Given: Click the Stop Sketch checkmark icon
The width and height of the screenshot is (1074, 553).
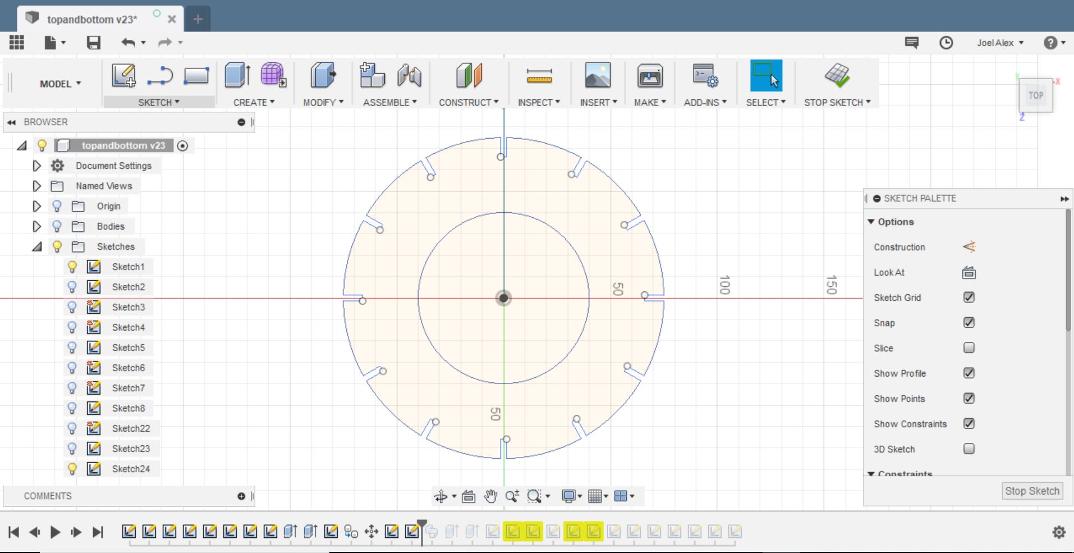Looking at the screenshot, I should pyautogui.click(x=837, y=75).
